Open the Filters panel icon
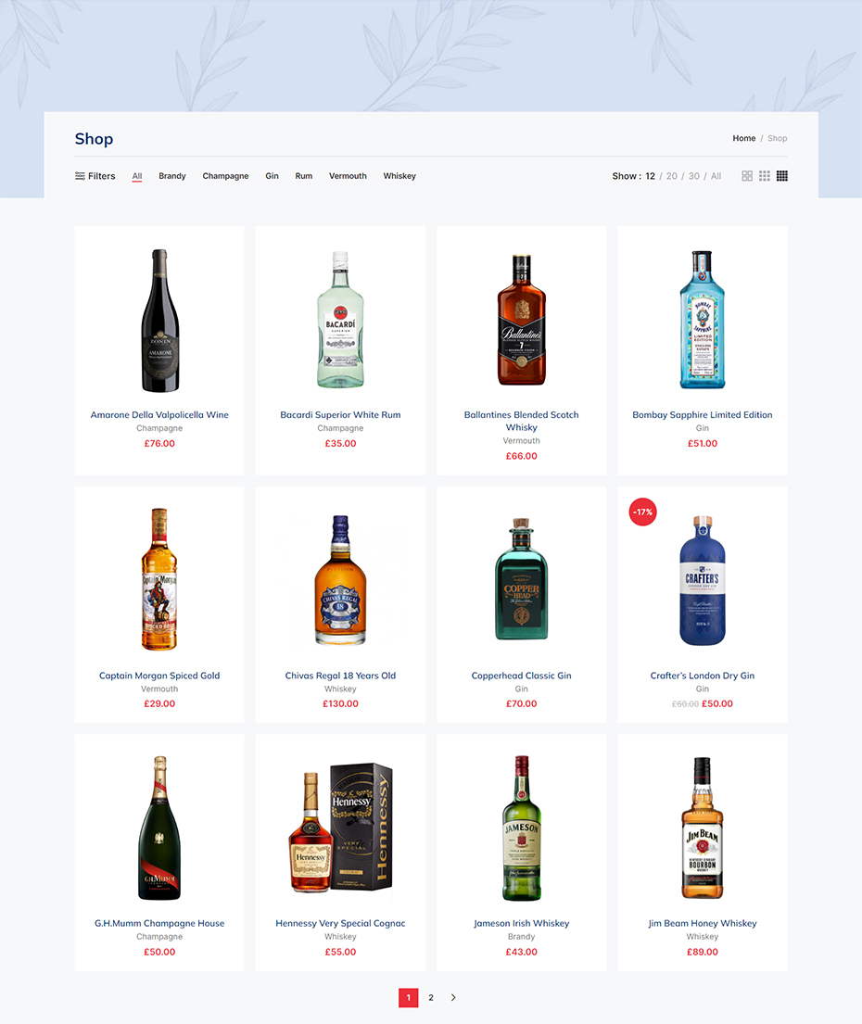This screenshot has width=862, height=1024. (x=80, y=176)
